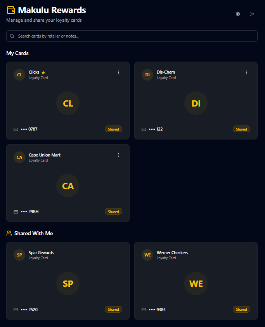The width and height of the screenshot is (265, 327).
Task: Open the Spar Rewards loyalty card
Action: click(68, 284)
